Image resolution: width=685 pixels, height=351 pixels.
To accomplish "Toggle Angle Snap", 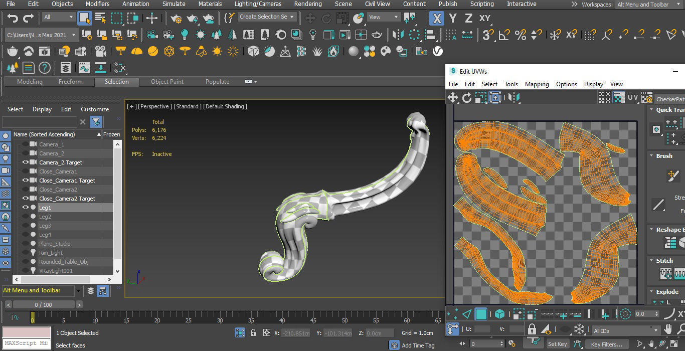I will click(504, 35).
